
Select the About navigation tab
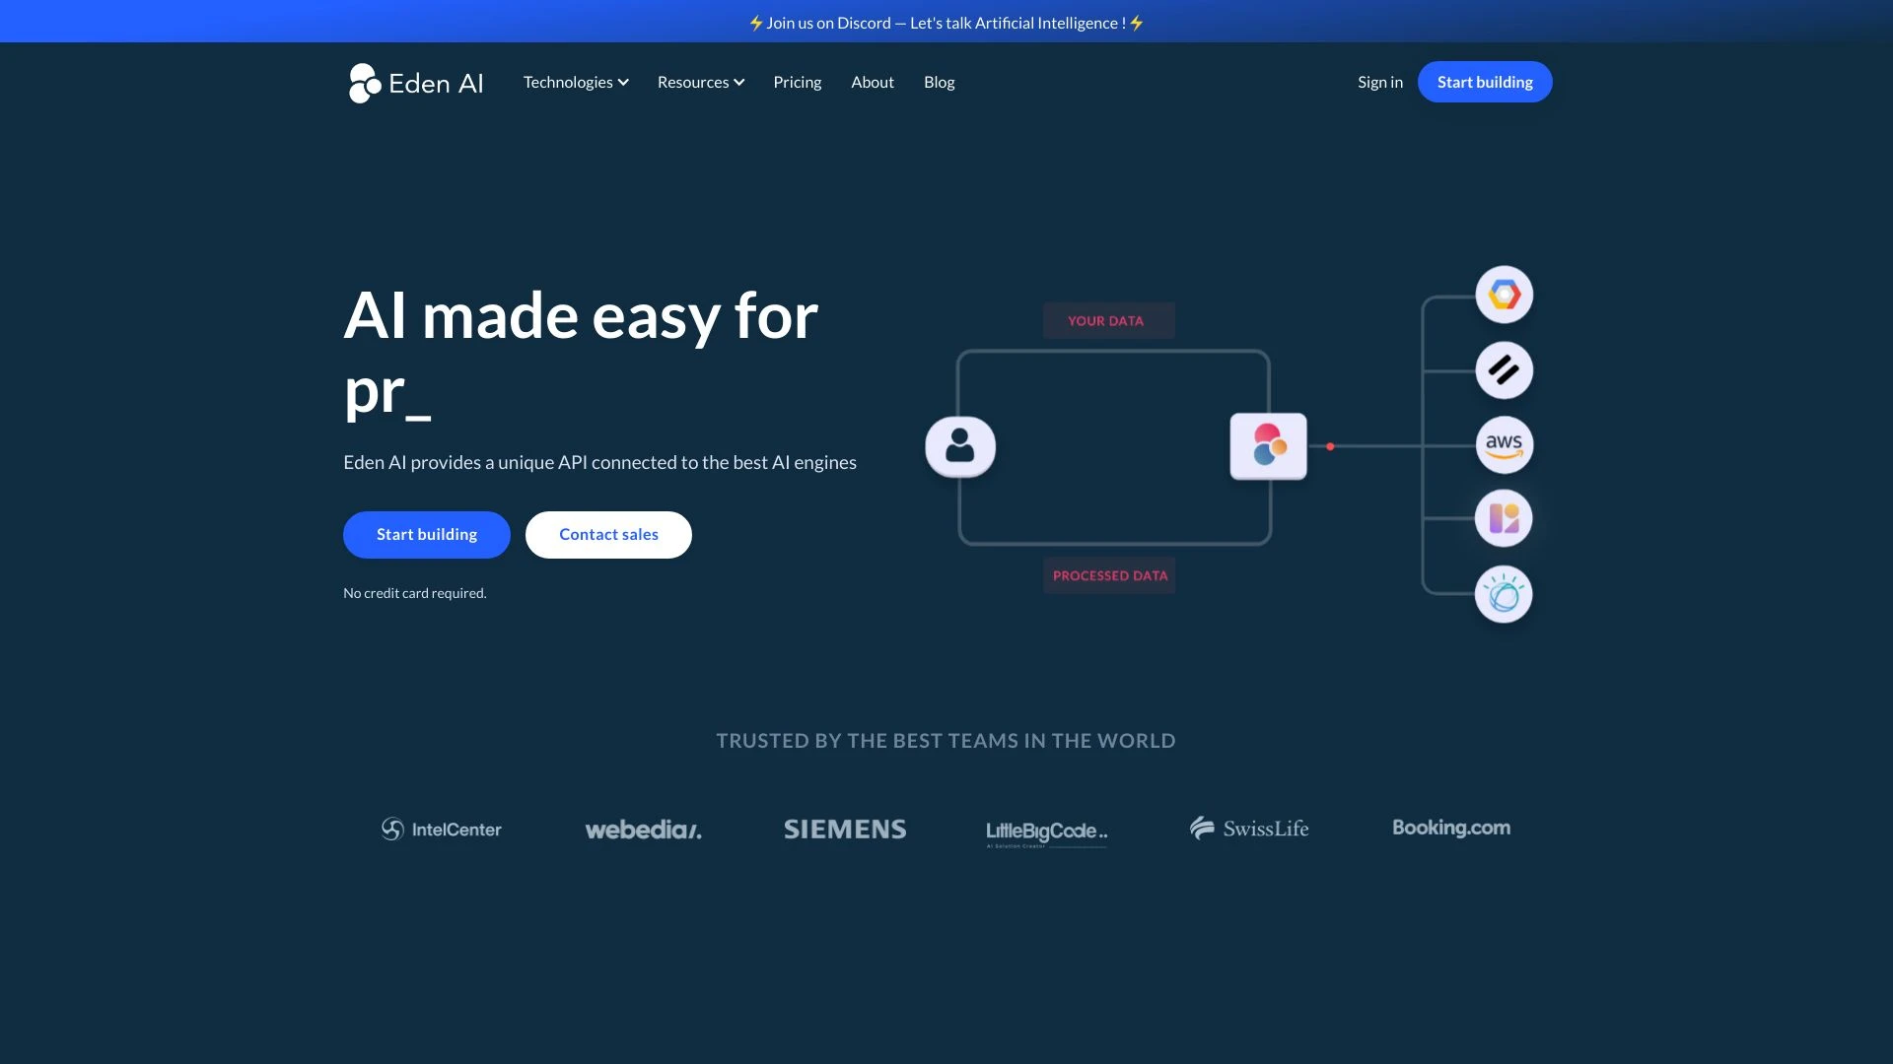(x=873, y=82)
